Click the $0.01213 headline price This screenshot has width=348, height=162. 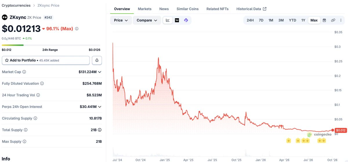coord(21,29)
